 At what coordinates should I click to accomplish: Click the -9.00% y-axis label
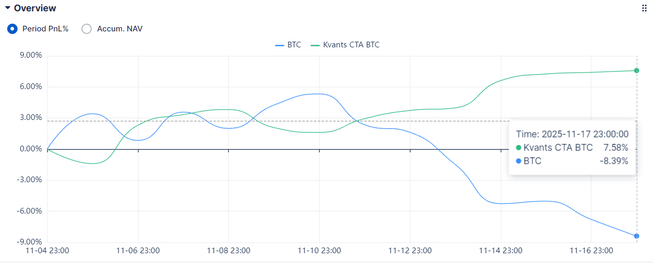29,242
